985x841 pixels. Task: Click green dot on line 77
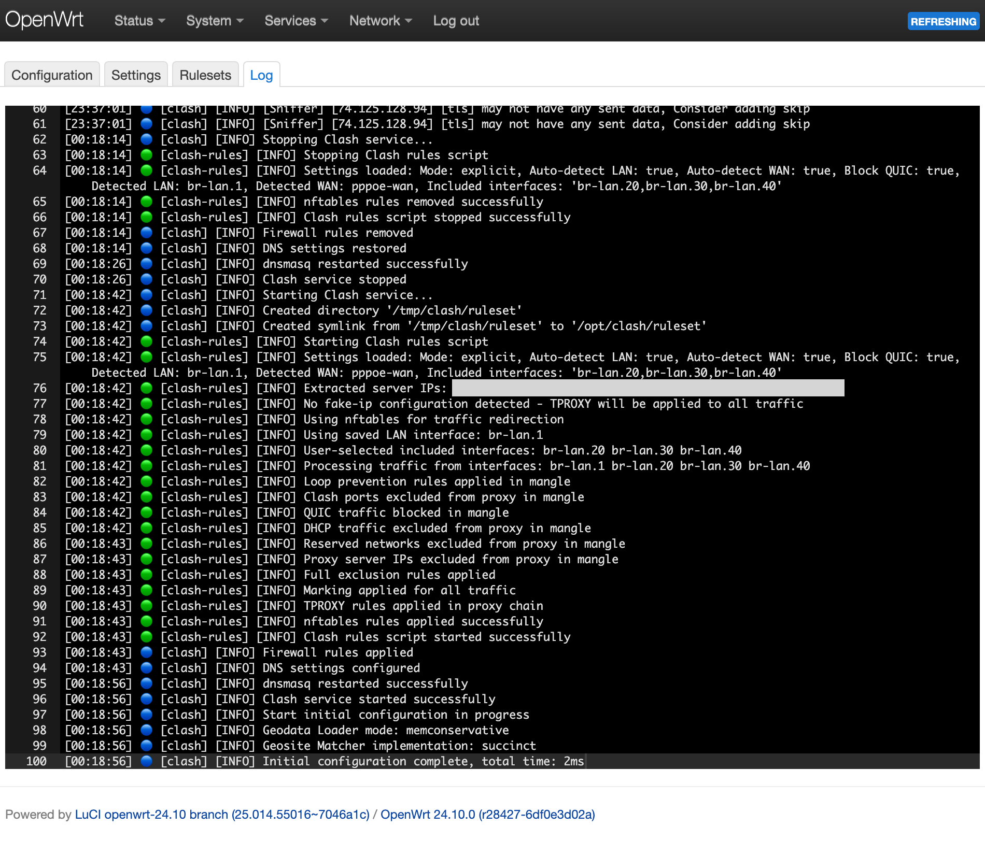147,404
